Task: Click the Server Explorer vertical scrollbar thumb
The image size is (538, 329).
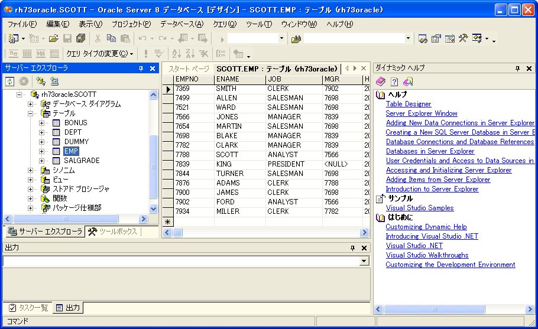Action: coord(153,167)
